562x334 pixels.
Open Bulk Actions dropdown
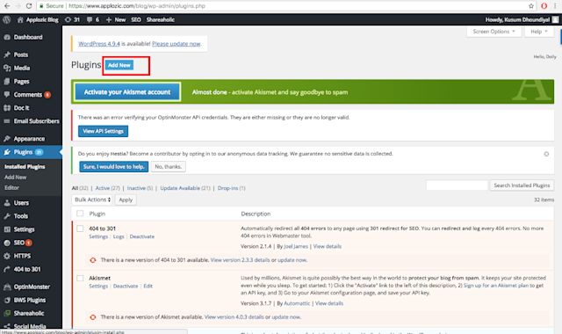92,200
